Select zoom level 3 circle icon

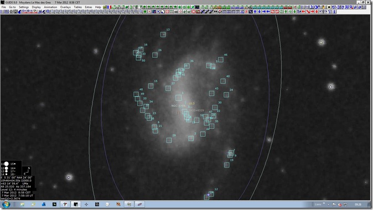point(61,12)
